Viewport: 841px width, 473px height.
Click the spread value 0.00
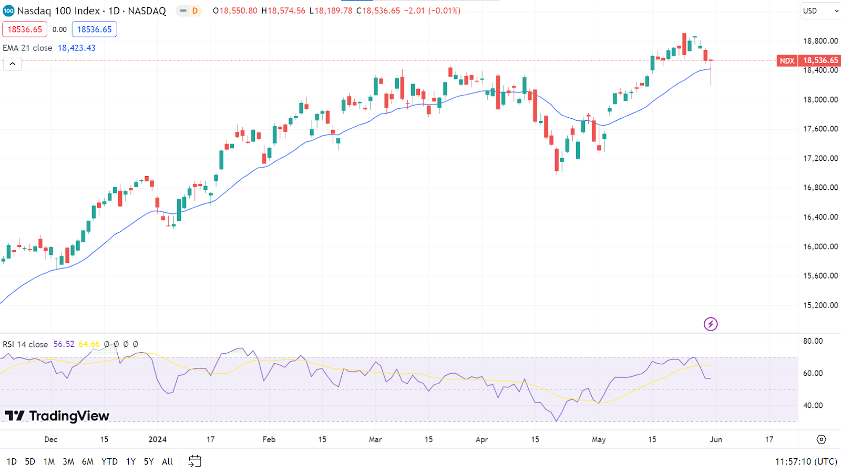pos(59,29)
